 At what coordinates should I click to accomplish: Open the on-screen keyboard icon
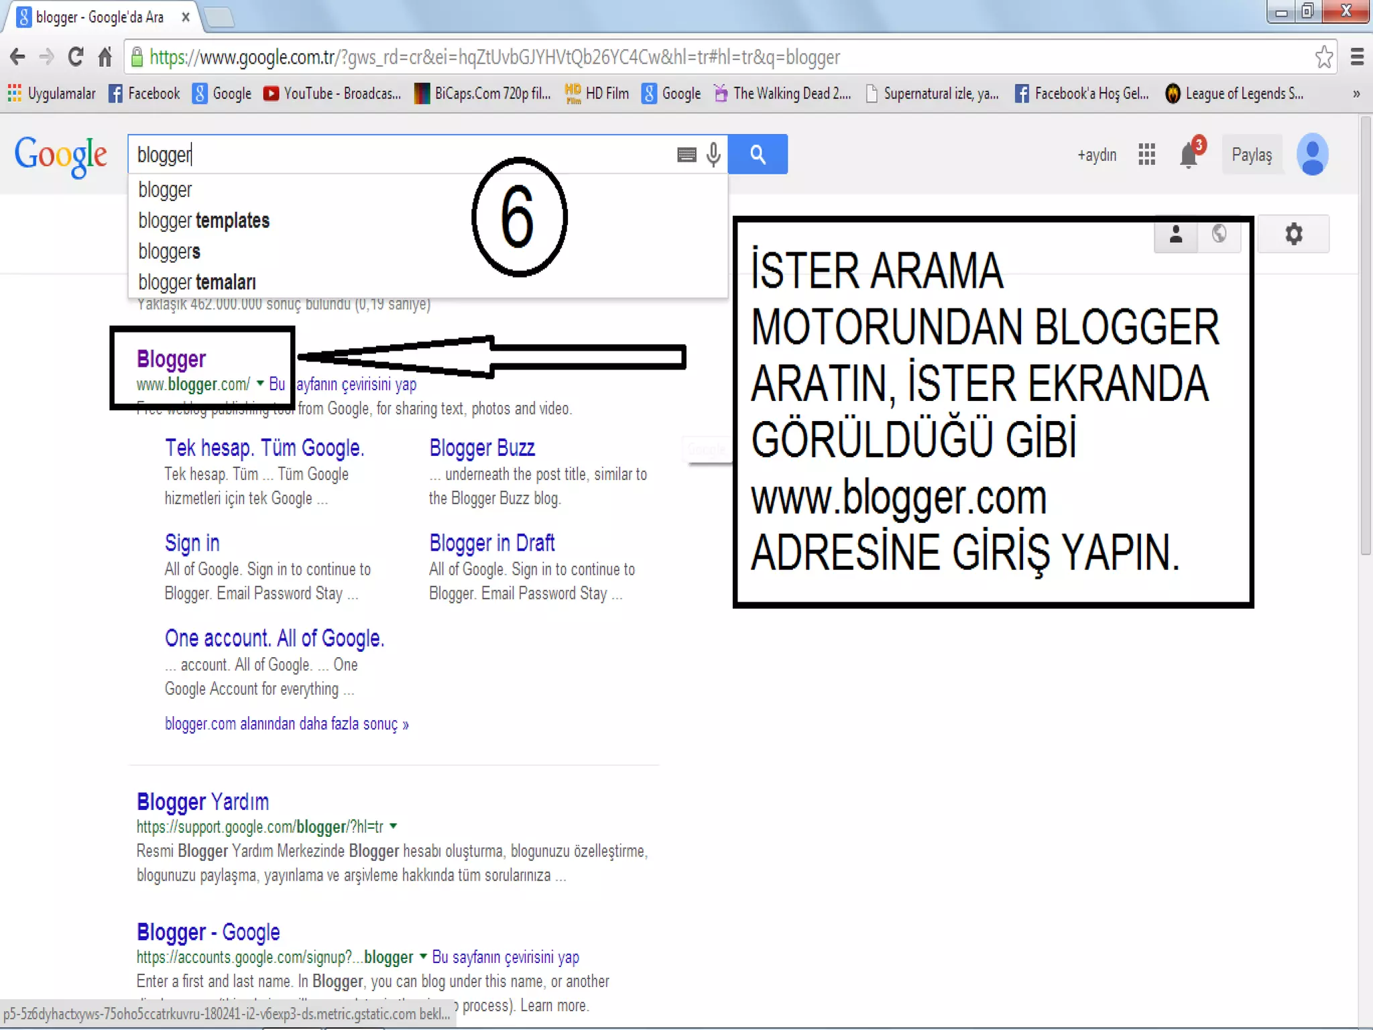(686, 155)
